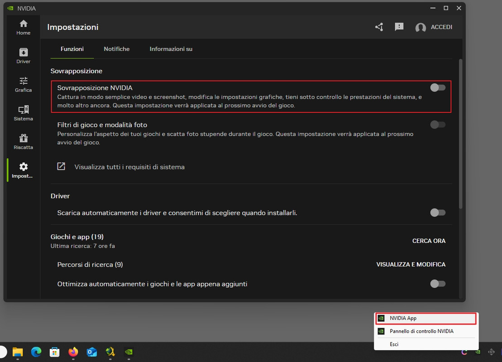Click CERCA ORA to scan games
The image size is (502, 362).
(x=429, y=241)
